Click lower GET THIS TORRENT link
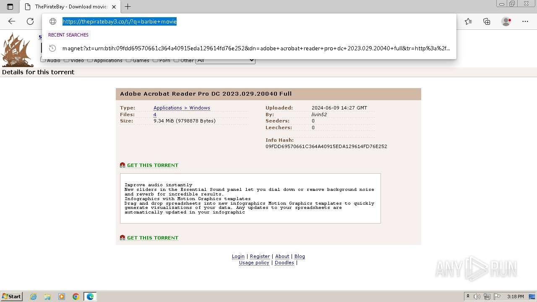Image resolution: width=537 pixels, height=302 pixels. point(153,238)
